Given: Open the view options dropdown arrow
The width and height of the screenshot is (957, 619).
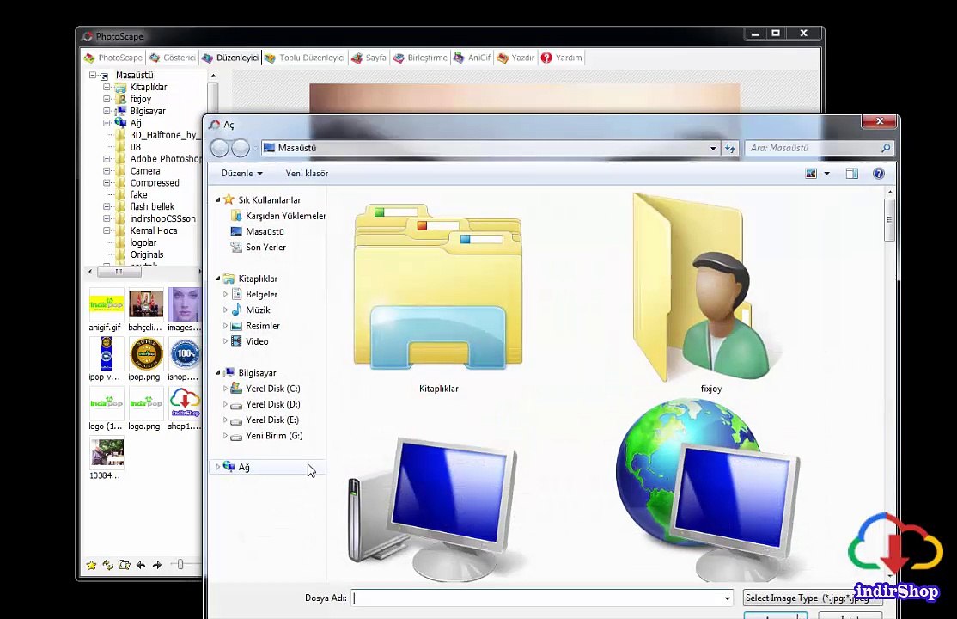Looking at the screenshot, I should coord(827,174).
